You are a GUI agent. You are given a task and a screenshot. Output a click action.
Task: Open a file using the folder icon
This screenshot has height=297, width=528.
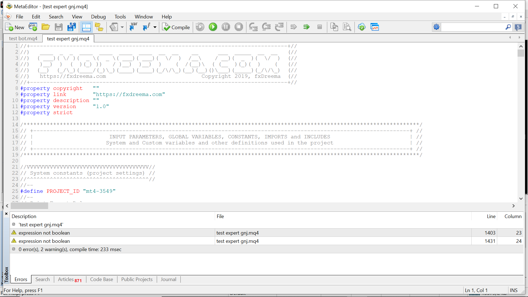coord(46,27)
